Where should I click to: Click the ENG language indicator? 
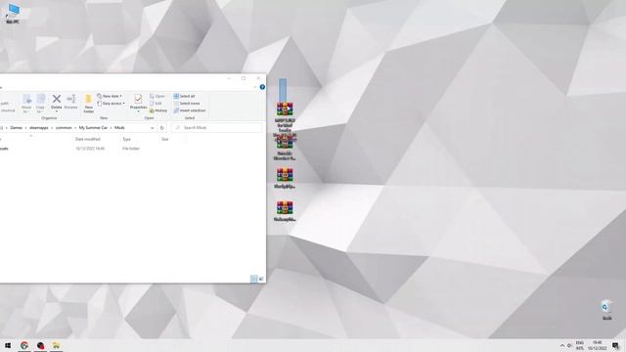tap(579, 345)
